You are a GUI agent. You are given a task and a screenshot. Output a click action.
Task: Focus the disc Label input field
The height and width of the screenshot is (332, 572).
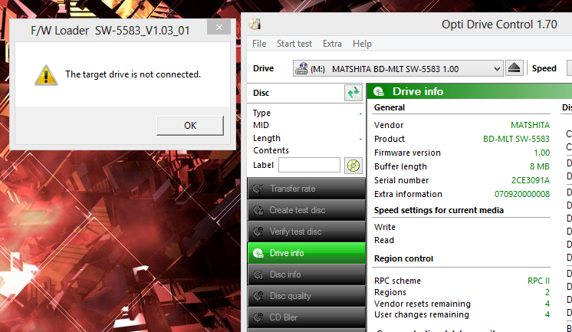309,165
